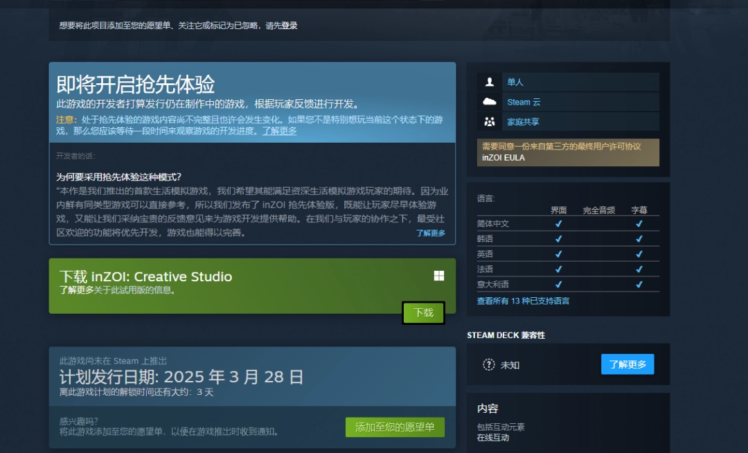Click the Steam cloud icon
748x453 pixels.
click(x=490, y=102)
